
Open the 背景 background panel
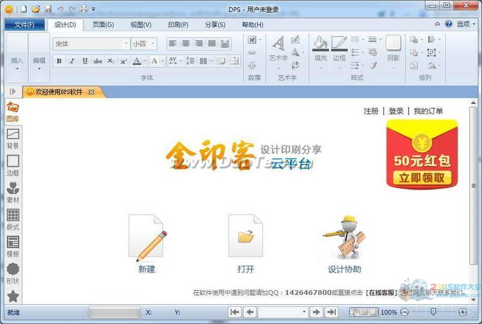point(13,139)
